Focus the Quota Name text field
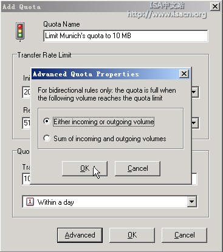Screen dimensions: 223x252 126,36
